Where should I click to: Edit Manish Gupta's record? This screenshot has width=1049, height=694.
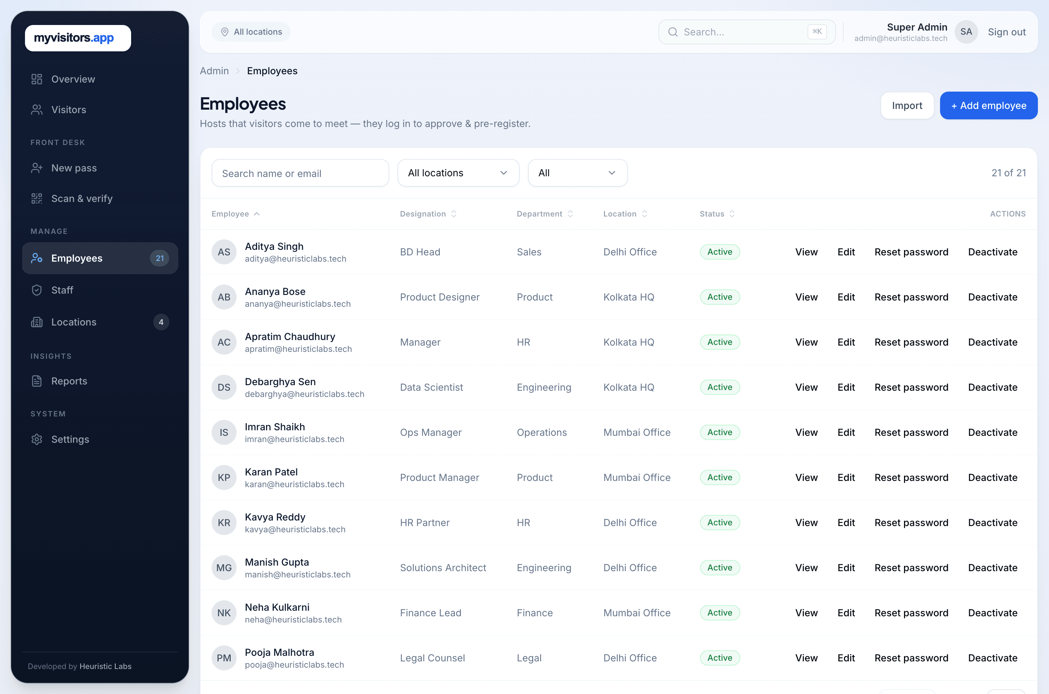846,568
